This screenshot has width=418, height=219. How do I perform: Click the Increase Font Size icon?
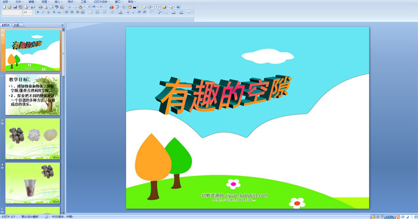click(129, 13)
